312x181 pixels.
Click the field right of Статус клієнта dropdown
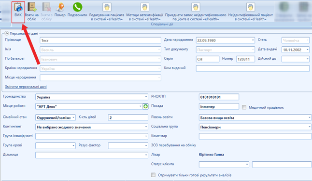tap(282, 165)
